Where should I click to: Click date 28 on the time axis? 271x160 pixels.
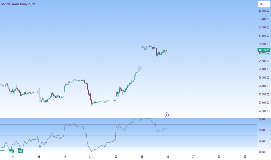[x=219, y=157]
